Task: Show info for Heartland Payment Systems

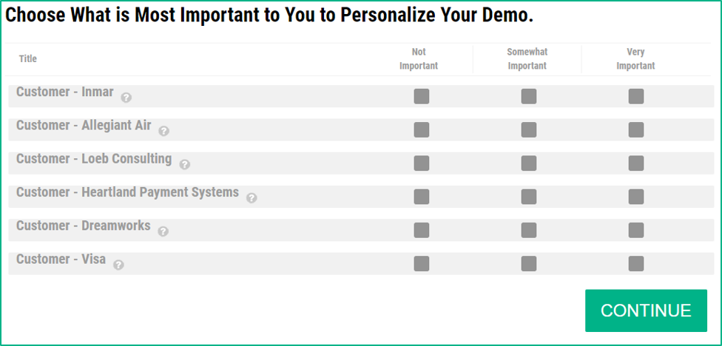Action: 252,198
